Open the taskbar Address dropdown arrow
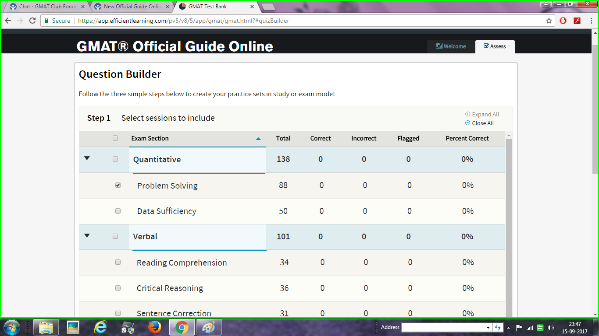Image resolution: width=599 pixels, height=336 pixels. click(x=488, y=327)
